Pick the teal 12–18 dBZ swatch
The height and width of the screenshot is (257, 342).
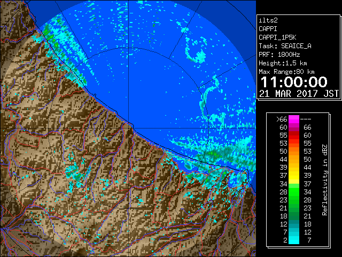pos(294,224)
